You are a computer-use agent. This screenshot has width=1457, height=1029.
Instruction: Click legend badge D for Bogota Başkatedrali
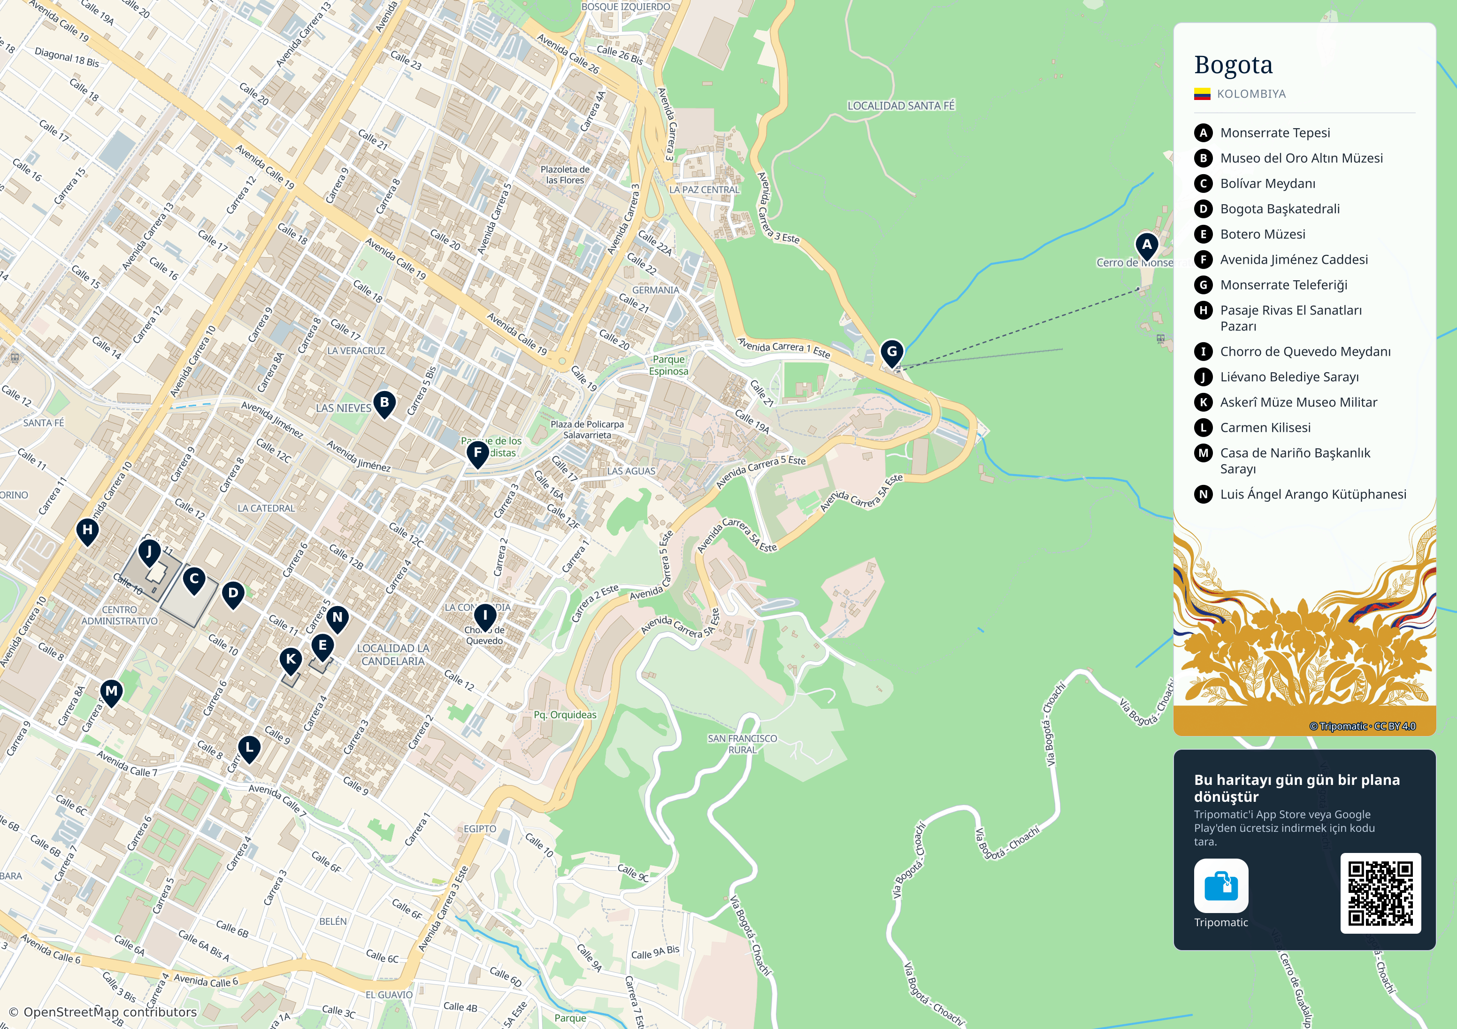[x=1203, y=209]
